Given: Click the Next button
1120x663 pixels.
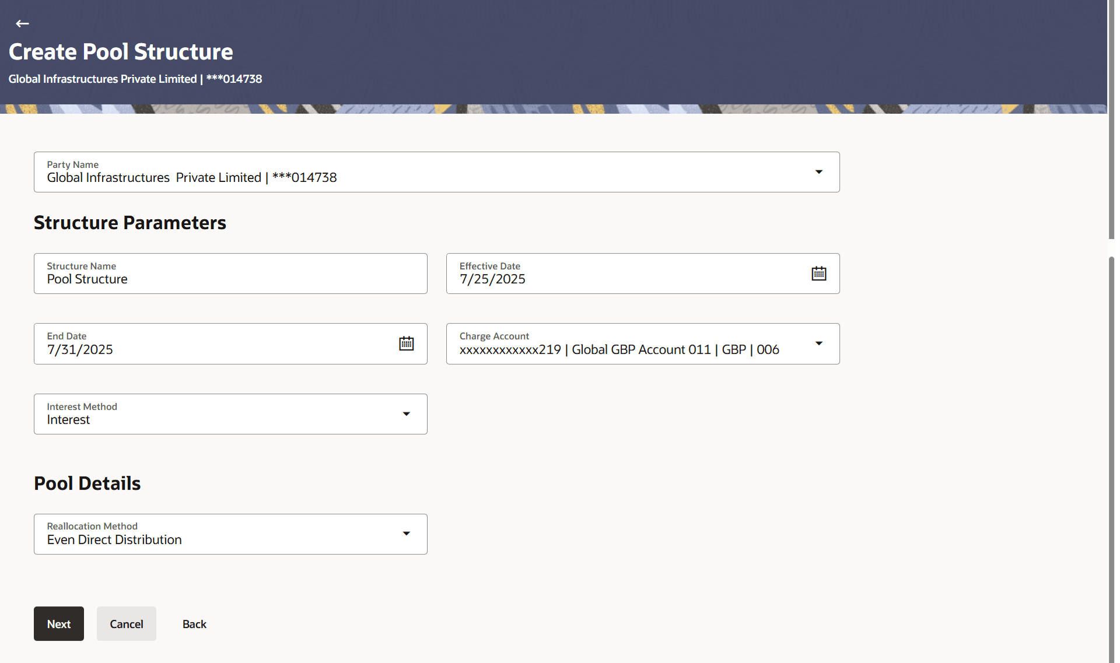Looking at the screenshot, I should [59, 624].
